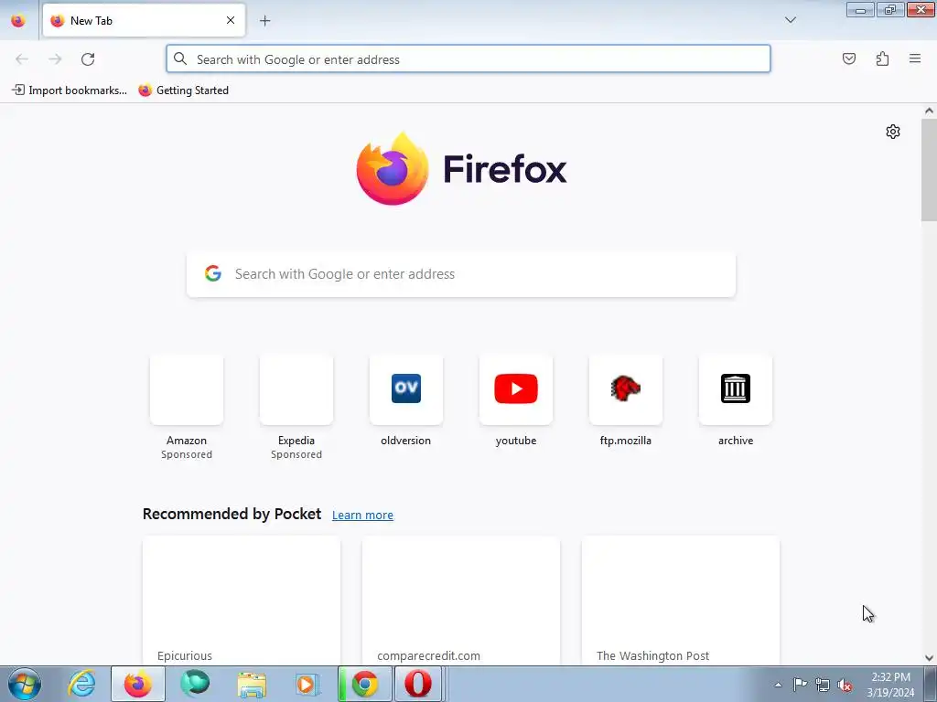Open The Washington Post Pocket card
This screenshot has height=702, width=937.
point(680,601)
